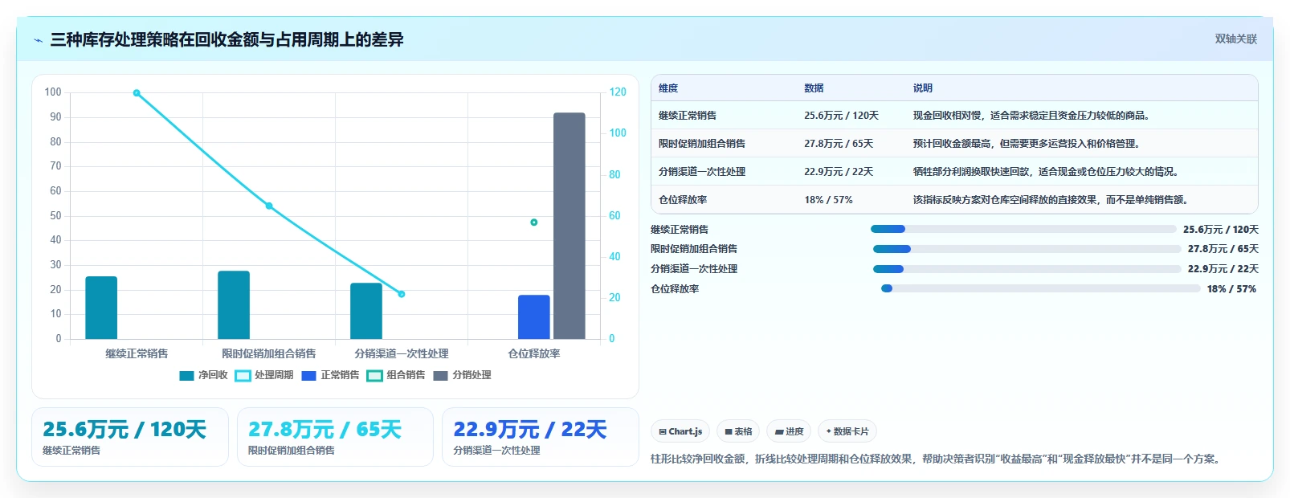Click the trend icon beside the card title
Image resolution: width=1290 pixels, height=498 pixels.
(38, 40)
